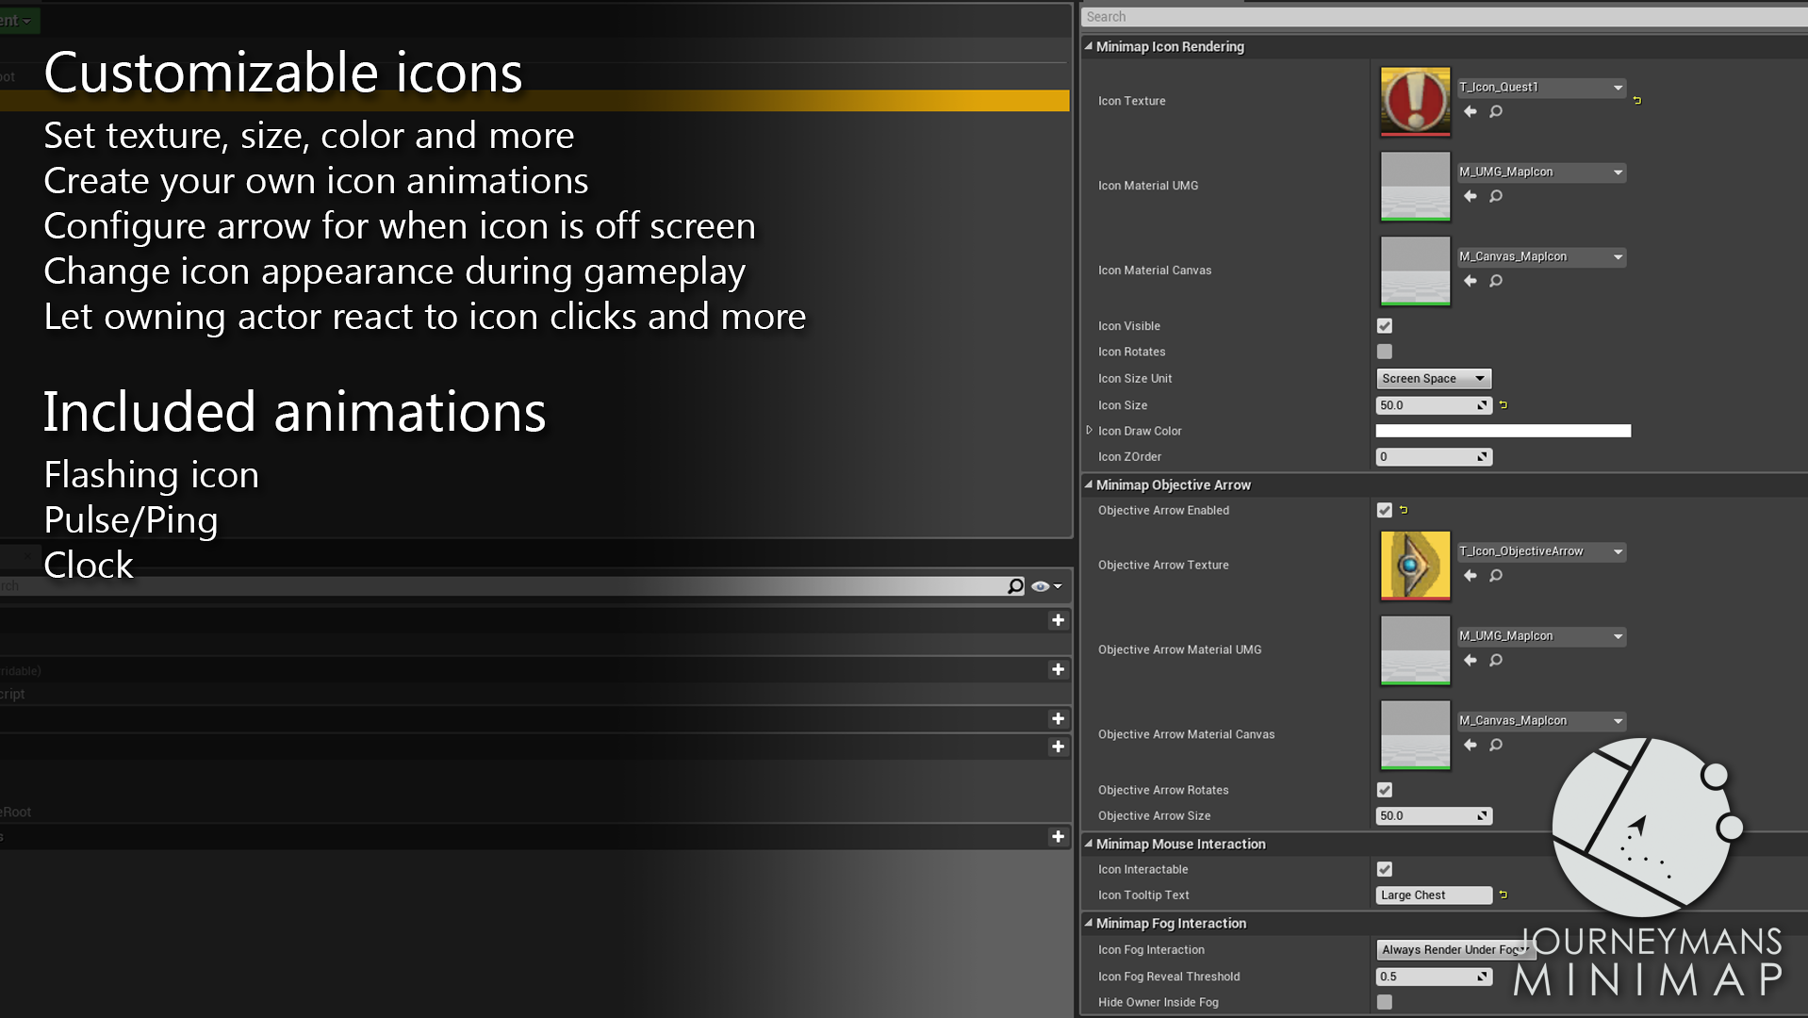Reset Icon Tooltip Text to default
Screen dimensions: 1808x1018
coord(1504,895)
